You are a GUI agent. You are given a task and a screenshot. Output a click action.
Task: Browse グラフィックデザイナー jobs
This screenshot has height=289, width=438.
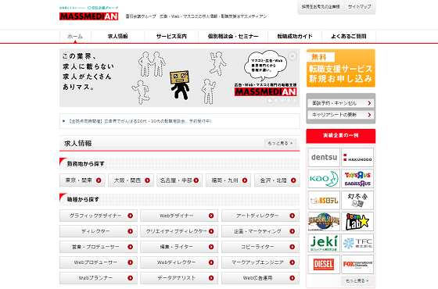pyautogui.click(x=99, y=216)
